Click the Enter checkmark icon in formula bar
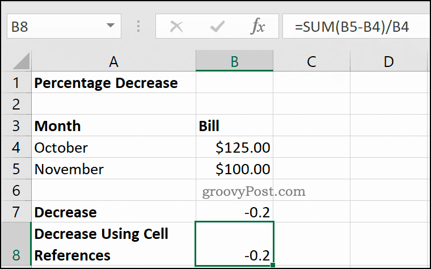This screenshot has width=431, height=269. (x=217, y=27)
